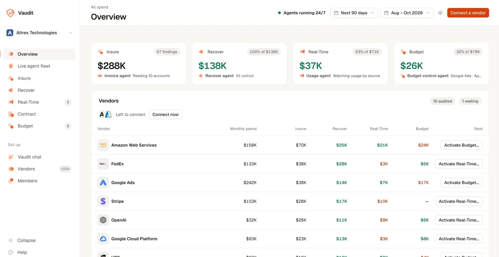Click the Vaudit shield logo
Screen dimensions: 499x257
tap(11, 13)
